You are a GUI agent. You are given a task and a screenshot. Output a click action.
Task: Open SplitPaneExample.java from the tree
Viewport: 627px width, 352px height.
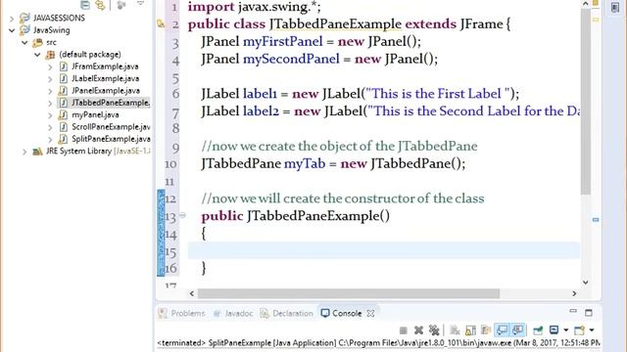tap(111, 139)
